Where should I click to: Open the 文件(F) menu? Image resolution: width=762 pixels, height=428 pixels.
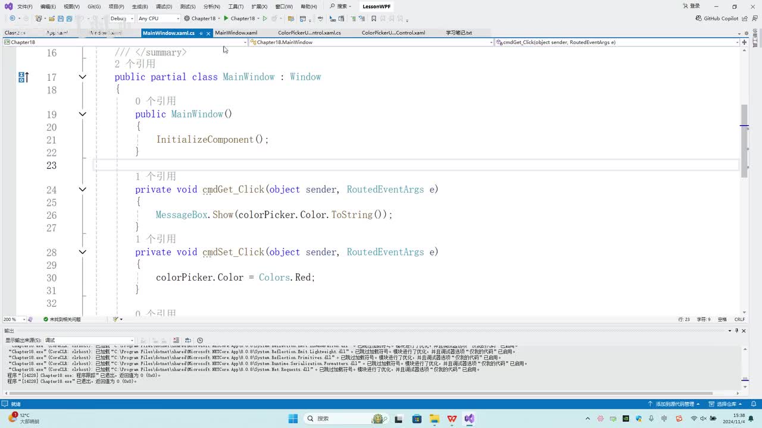pos(25,7)
